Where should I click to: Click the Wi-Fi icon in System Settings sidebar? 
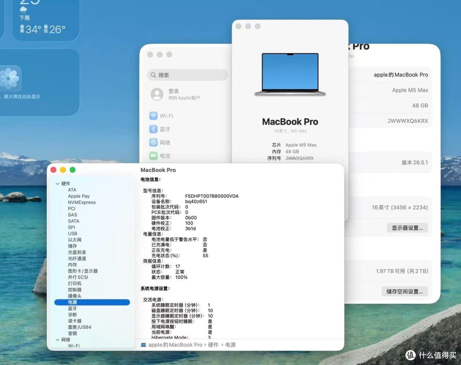pos(153,115)
